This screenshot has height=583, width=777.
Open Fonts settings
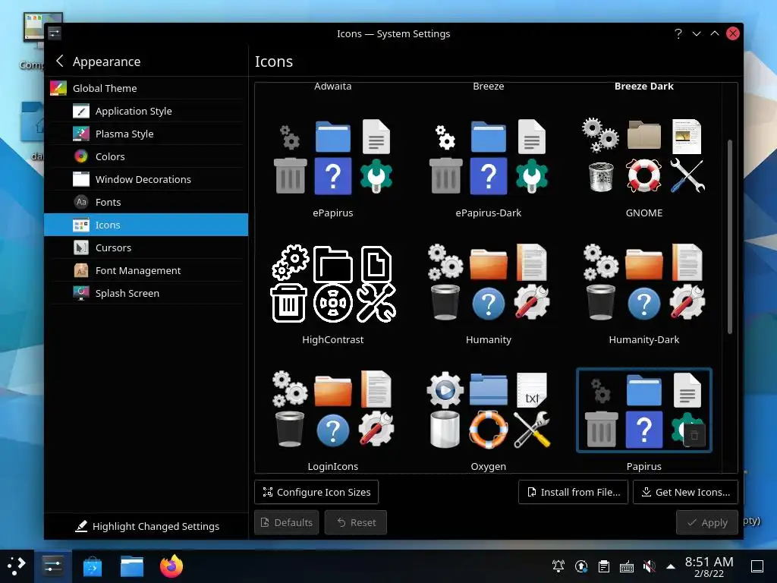point(146,202)
